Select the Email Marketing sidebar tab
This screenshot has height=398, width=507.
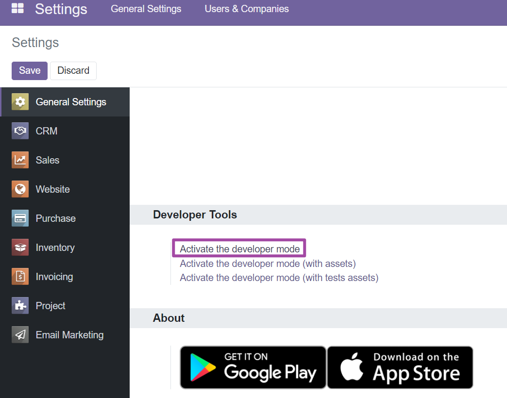(x=69, y=335)
